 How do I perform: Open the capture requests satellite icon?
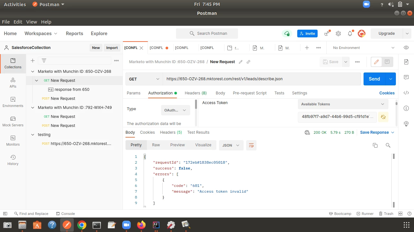[x=327, y=34]
